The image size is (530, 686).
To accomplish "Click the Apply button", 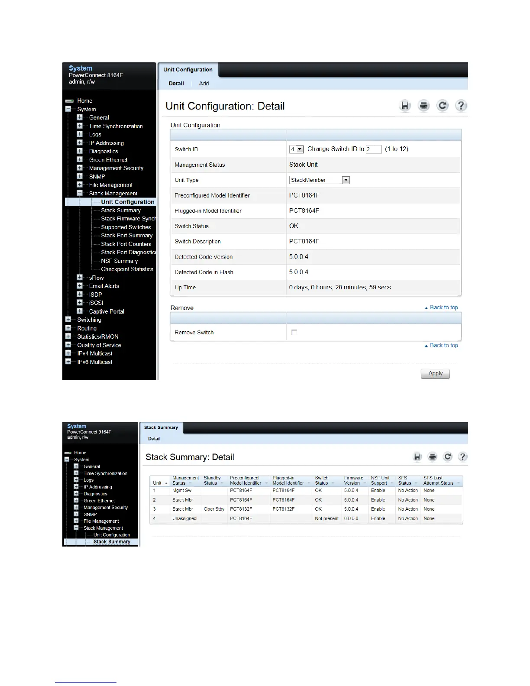I will point(435,373).
